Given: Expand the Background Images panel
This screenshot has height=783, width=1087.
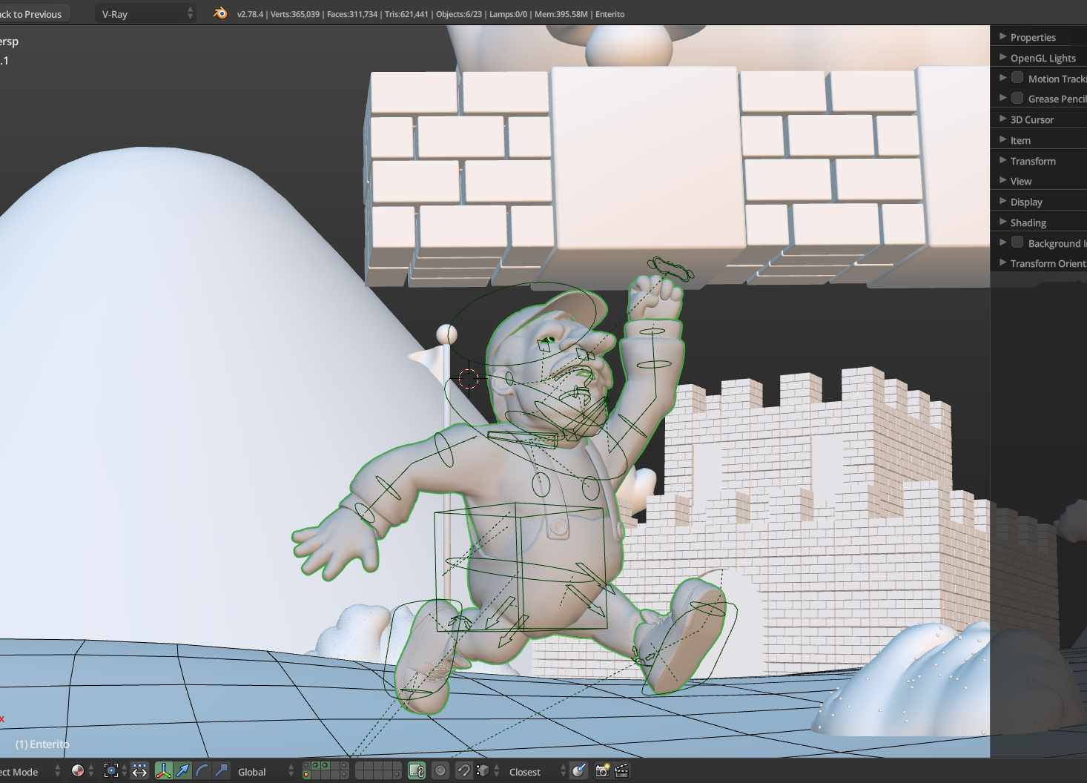Looking at the screenshot, I should (x=1003, y=242).
